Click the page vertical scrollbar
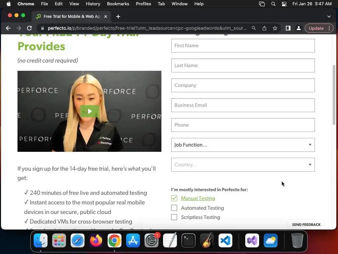 click(x=334, y=95)
